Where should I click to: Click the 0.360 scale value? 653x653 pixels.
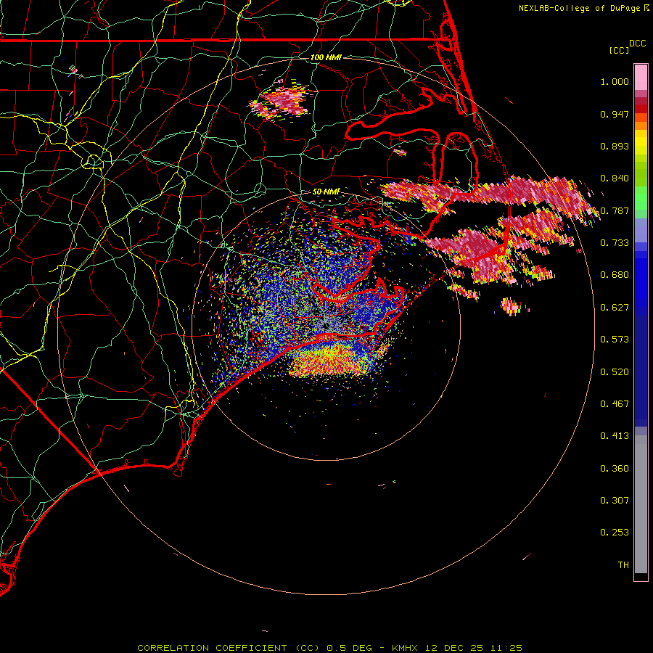click(615, 469)
